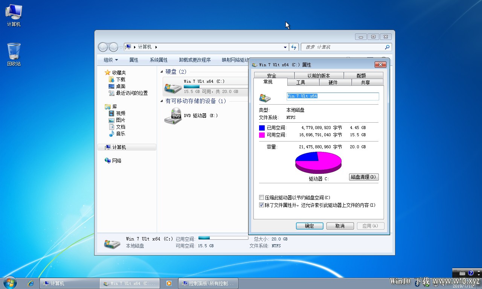Image resolution: width=482 pixels, height=289 pixels.
Task: Click the computer icon in address bar
Action: pyautogui.click(x=128, y=47)
